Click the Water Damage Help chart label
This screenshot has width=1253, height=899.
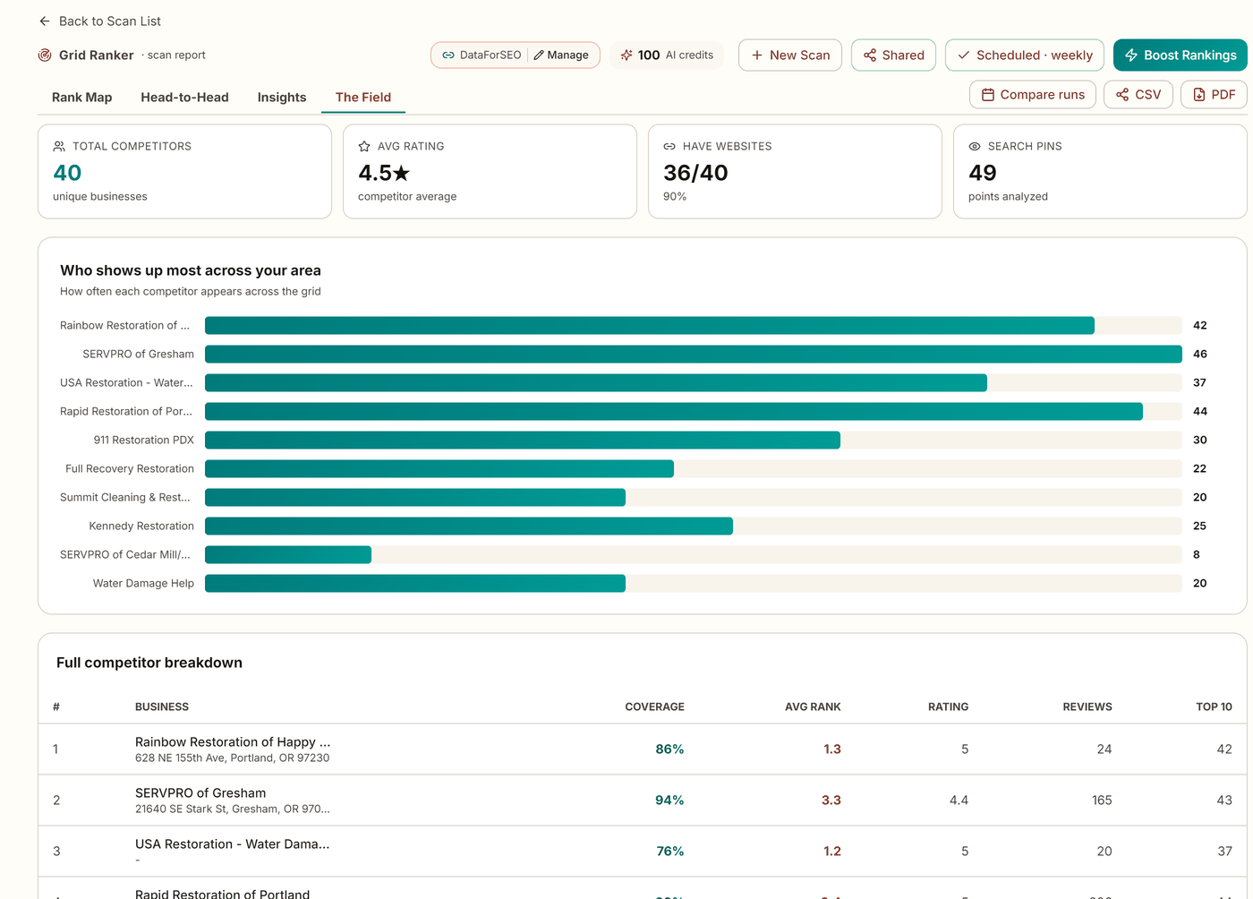pos(143,584)
